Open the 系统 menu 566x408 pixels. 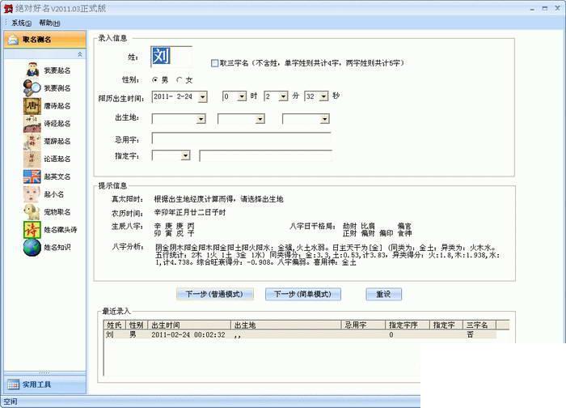coord(21,23)
